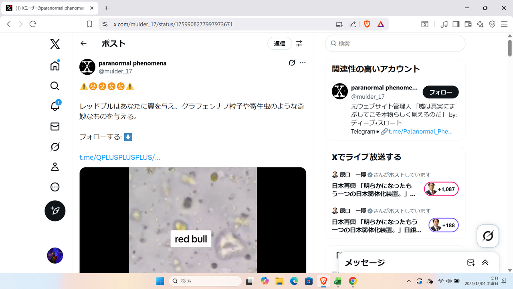Expand the メッセージ panel with double chevron
Image resolution: width=513 pixels, height=289 pixels.
pos(485,263)
